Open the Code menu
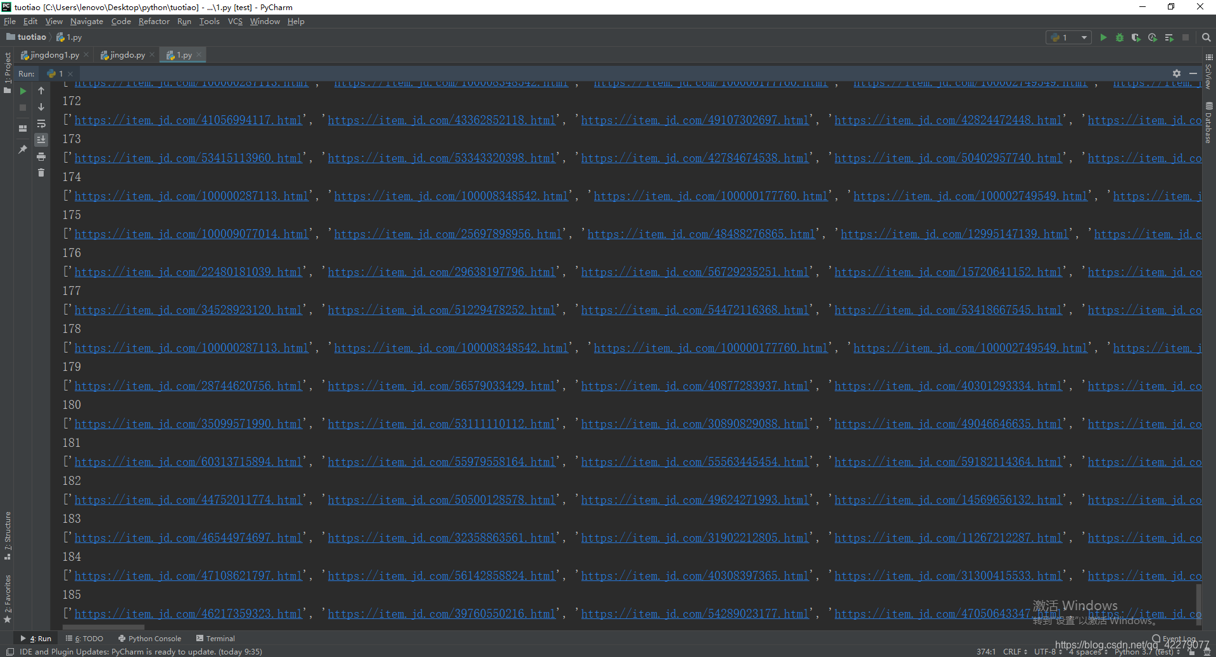The image size is (1216, 657). coord(121,22)
